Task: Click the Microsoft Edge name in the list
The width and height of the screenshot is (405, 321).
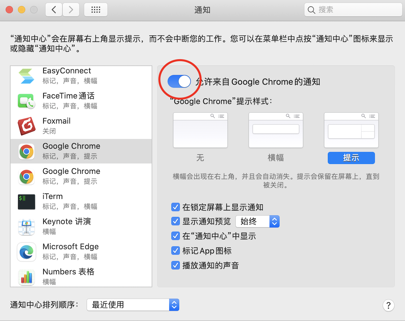Action: 71,246
